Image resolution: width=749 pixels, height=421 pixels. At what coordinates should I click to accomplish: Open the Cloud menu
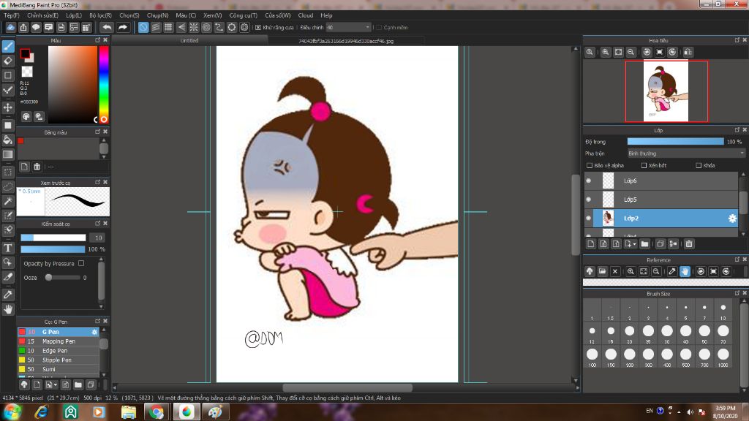306,15
